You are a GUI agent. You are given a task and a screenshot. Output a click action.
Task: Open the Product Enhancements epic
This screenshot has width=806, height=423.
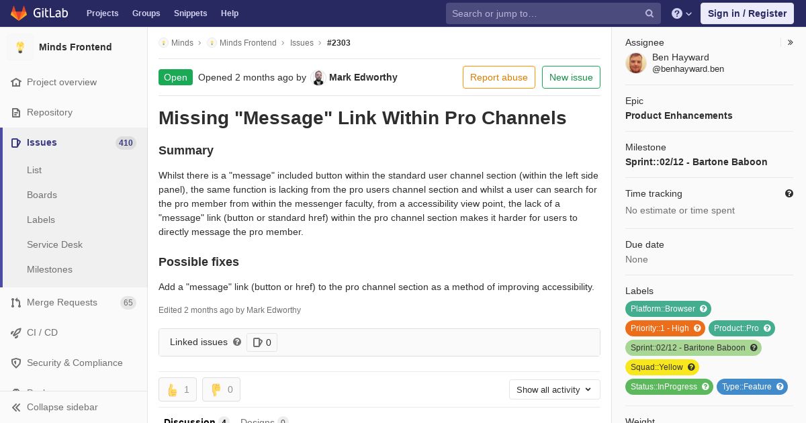click(678, 115)
